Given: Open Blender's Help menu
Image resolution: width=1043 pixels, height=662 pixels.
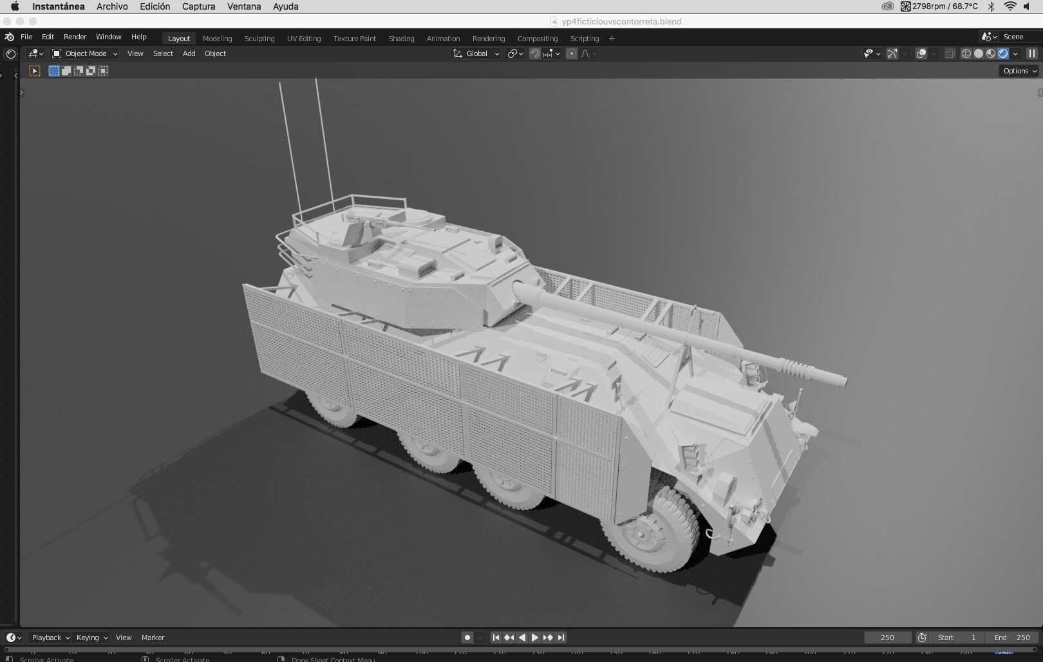Looking at the screenshot, I should click(138, 37).
